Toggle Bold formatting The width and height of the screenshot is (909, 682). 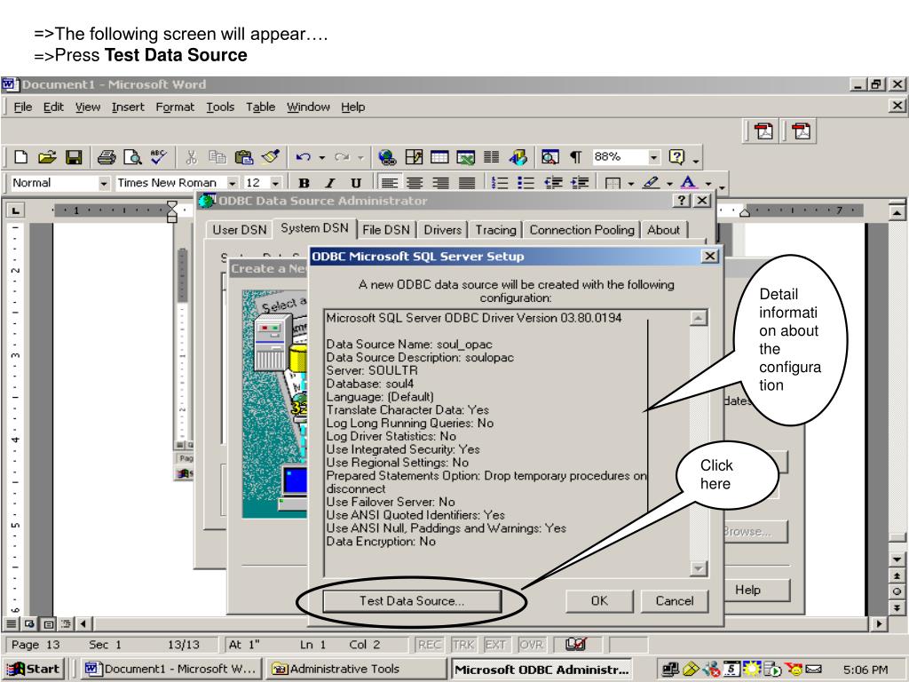[x=304, y=183]
